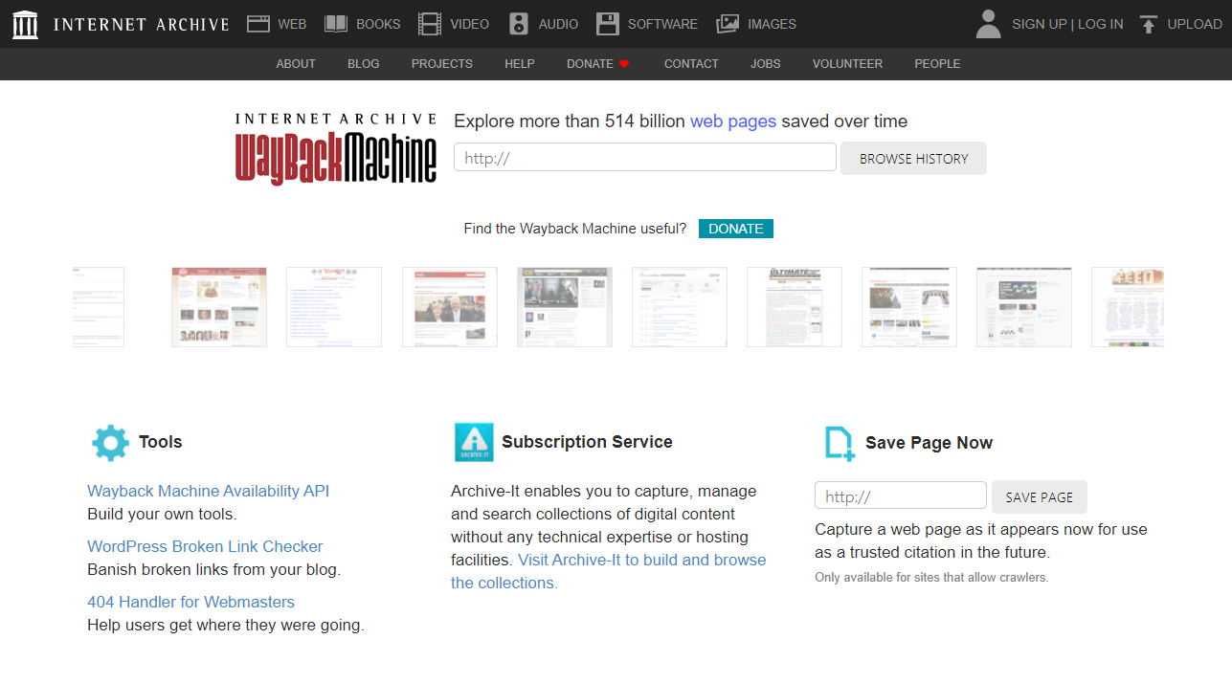1232x683 pixels.
Task: Click the WEB label in top bar
Action: click(292, 24)
